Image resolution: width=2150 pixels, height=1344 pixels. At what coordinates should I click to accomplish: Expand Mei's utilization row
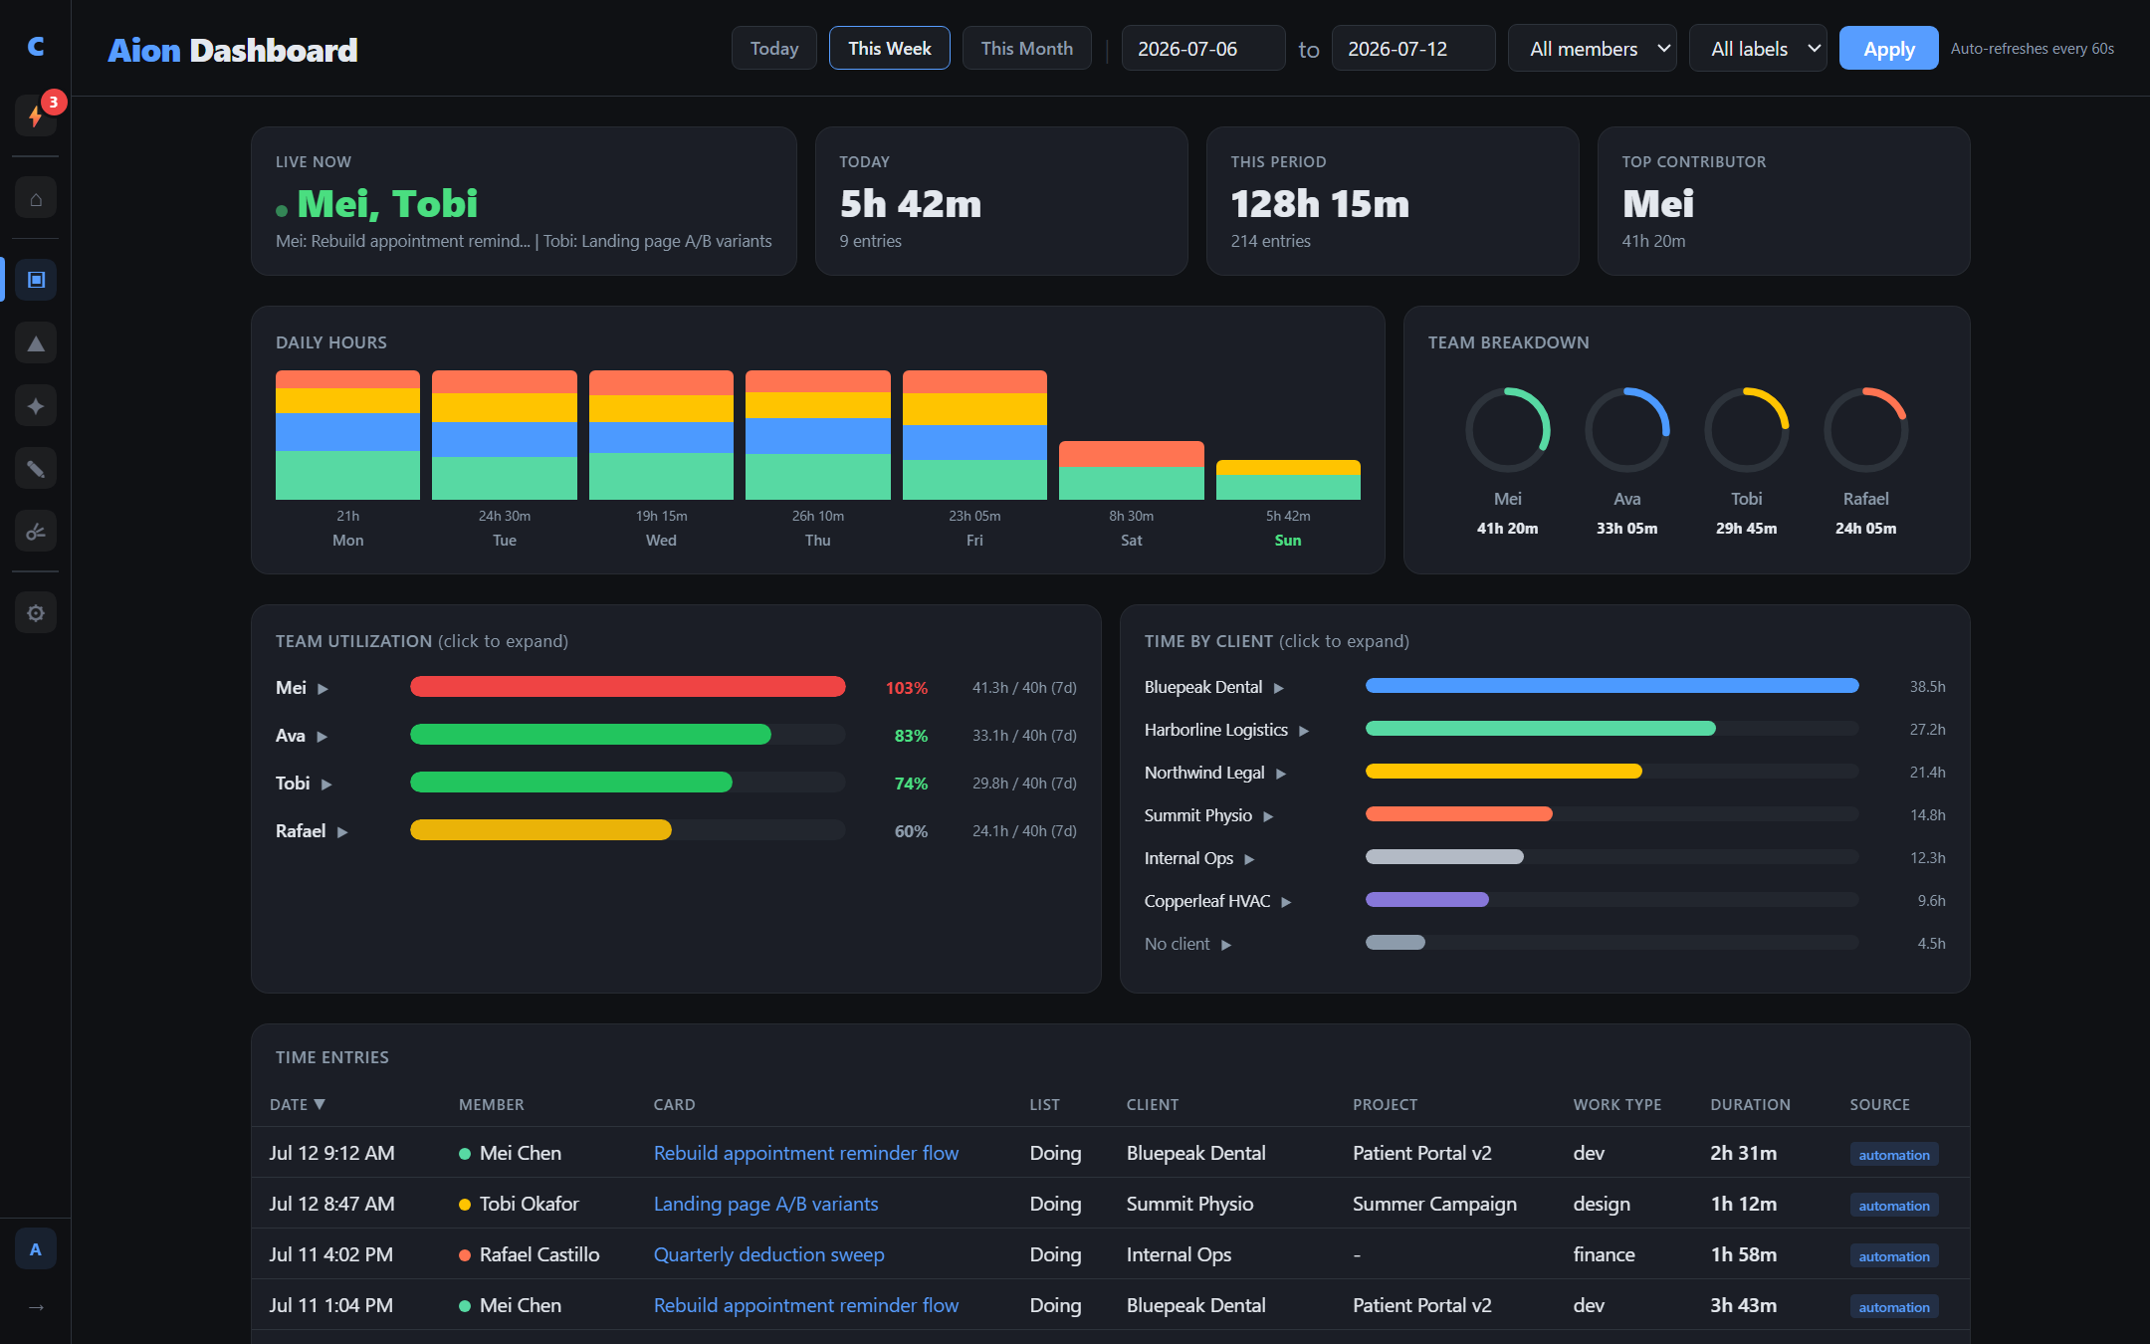[x=676, y=688]
